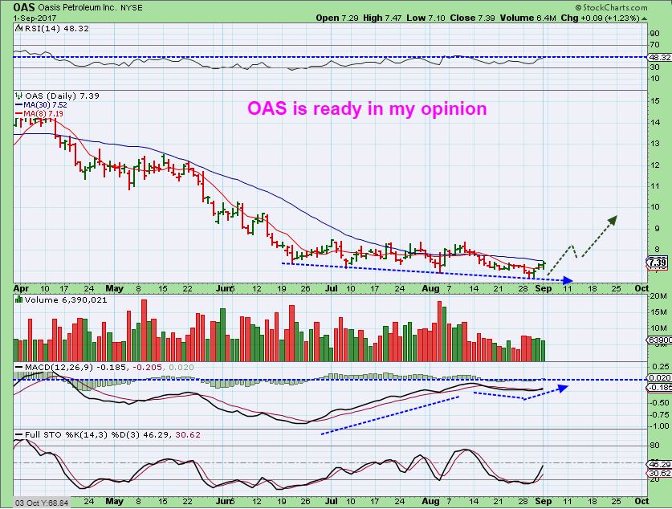Click the 20M label on the volume axis
The width and height of the screenshot is (672, 509).
658,296
